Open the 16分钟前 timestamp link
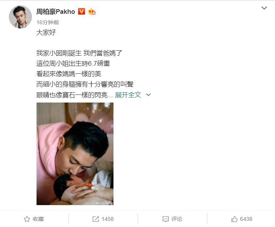This screenshot has width=275, height=227. 48,22
